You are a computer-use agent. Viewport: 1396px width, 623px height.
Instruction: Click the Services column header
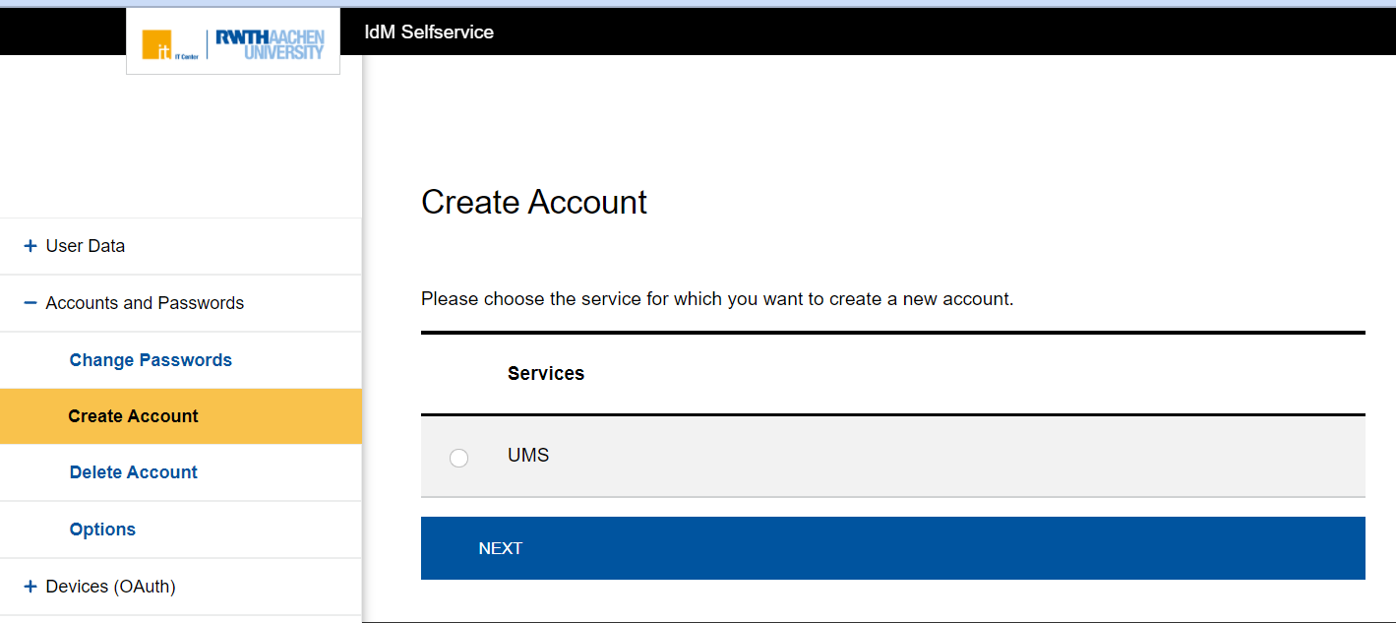pos(546,374)
